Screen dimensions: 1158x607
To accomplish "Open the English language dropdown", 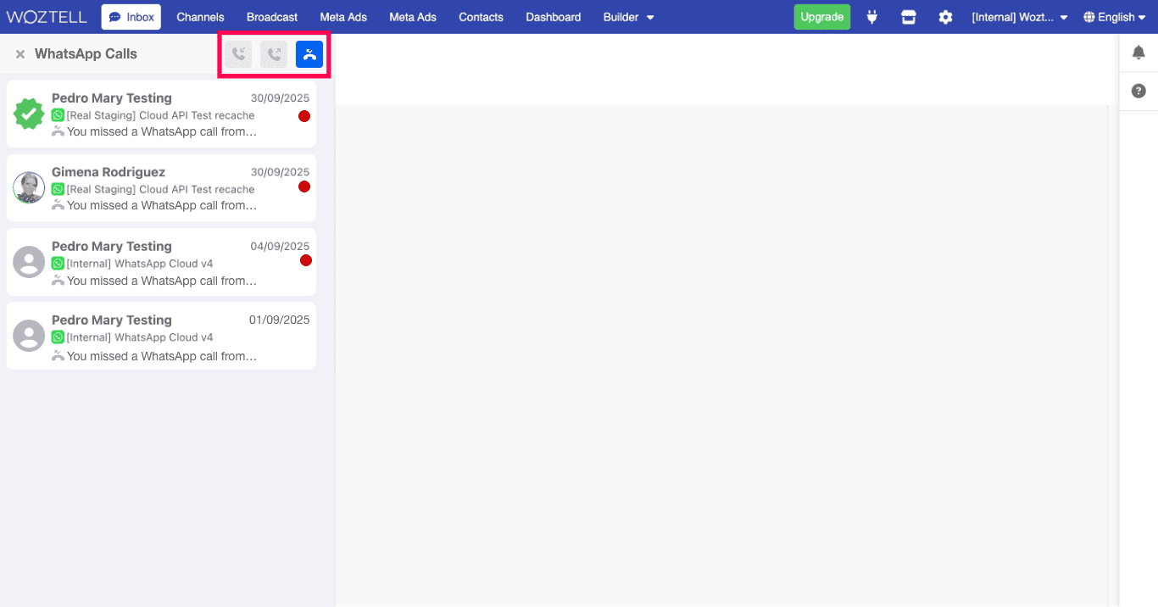I will (1114, 17).
